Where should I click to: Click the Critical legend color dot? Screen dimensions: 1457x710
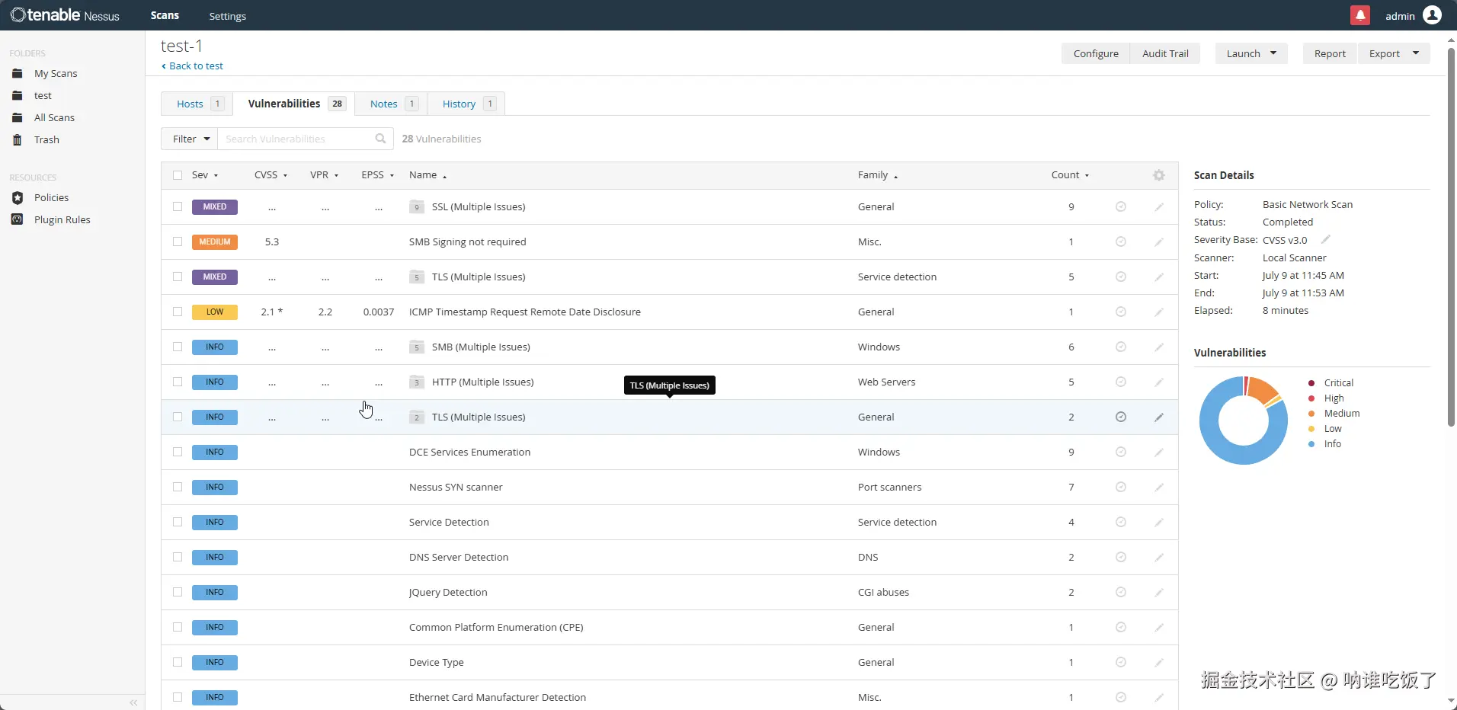pyautogui.click(x=1311, y=383)
